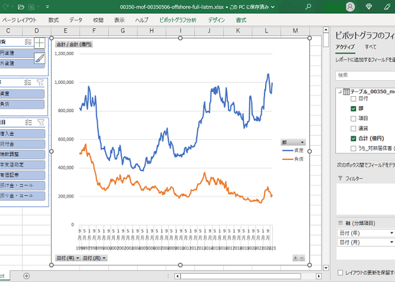Toggle レイアウトの更新を保留する checkbox

click(x=340, y=273)
